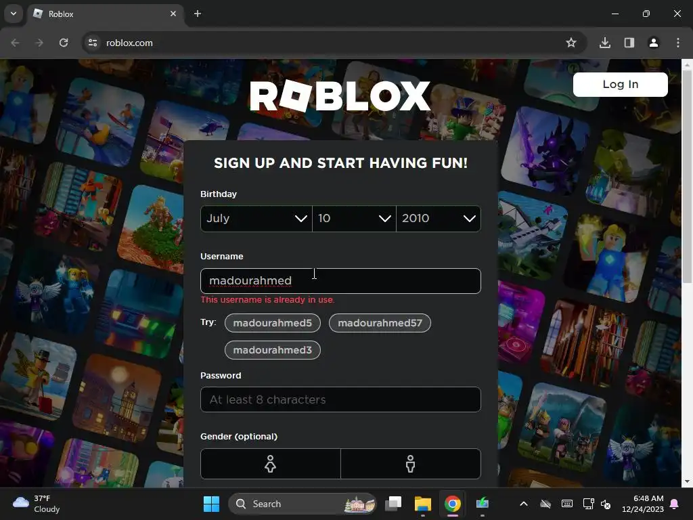693x520 pixels.
Task: Select the male gender icon
Action: (x=411, y=464)
